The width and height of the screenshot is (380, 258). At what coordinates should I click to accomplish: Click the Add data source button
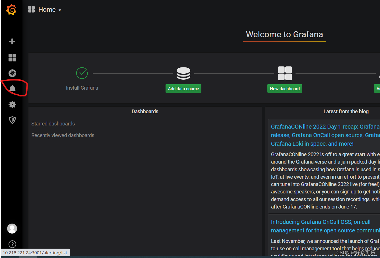point(183,88)
